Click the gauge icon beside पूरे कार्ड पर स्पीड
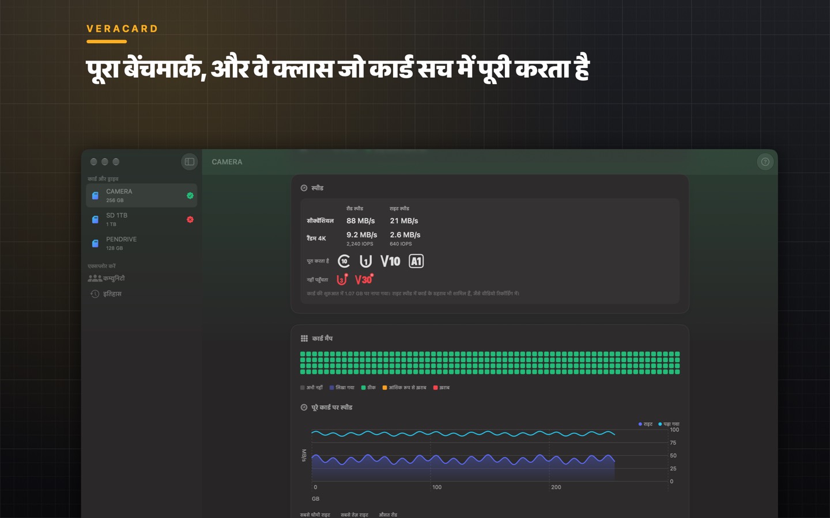The width and height of the screenshot is (830, 518). (x=304, y=407)
